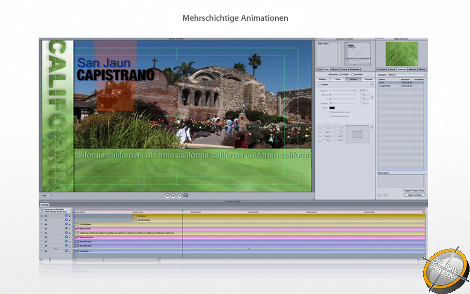Switch to Fonts tab in Media Browser
Screen dimensions: 470x294
[x=392, y=69]
